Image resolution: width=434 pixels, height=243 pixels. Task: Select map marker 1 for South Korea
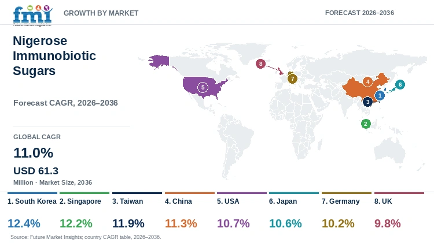pos(380,96)
